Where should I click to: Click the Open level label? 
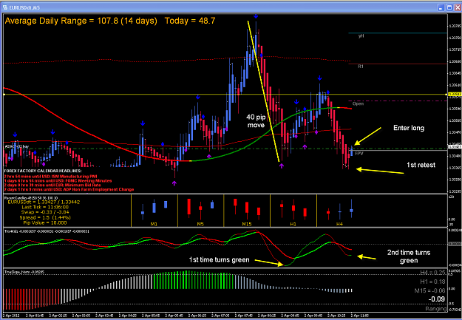pyautogui.click(x=358, y=103)
